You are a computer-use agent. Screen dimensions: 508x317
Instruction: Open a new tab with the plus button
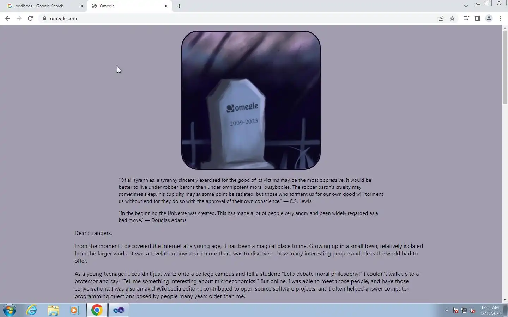click(x=180, y=6)
